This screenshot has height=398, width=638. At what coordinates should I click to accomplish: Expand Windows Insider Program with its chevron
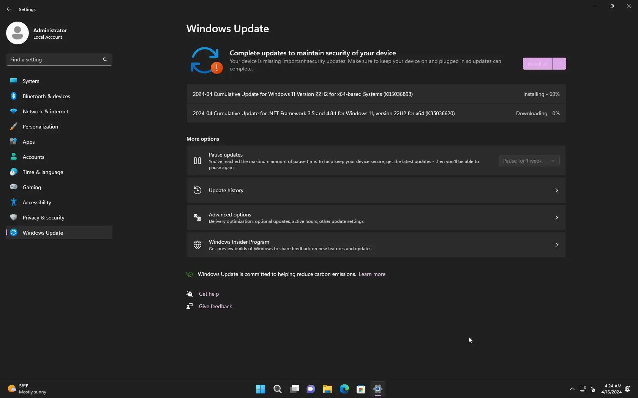point(557,245)
